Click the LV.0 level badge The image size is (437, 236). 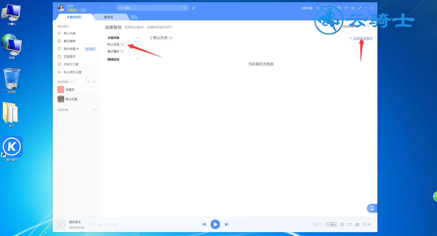coord(83,10)
